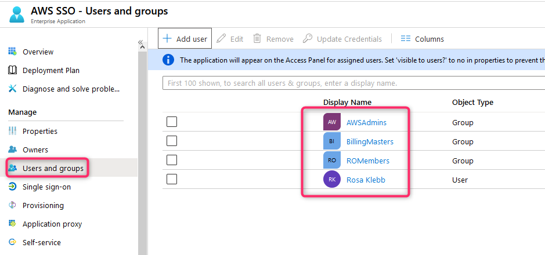
Task: Click the Display Name column header
Action: (347, 103)
